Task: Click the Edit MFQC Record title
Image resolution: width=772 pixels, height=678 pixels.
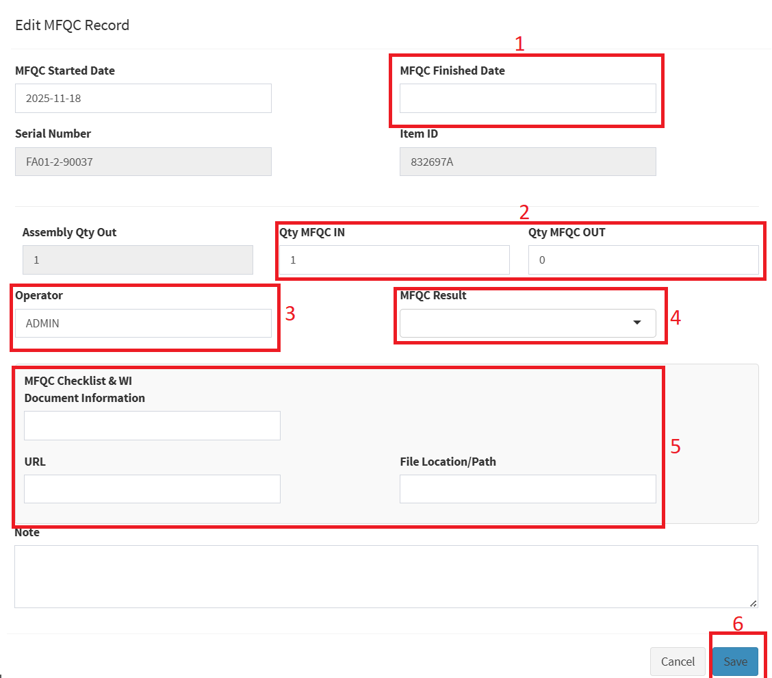Action: [x=73, y=25]
